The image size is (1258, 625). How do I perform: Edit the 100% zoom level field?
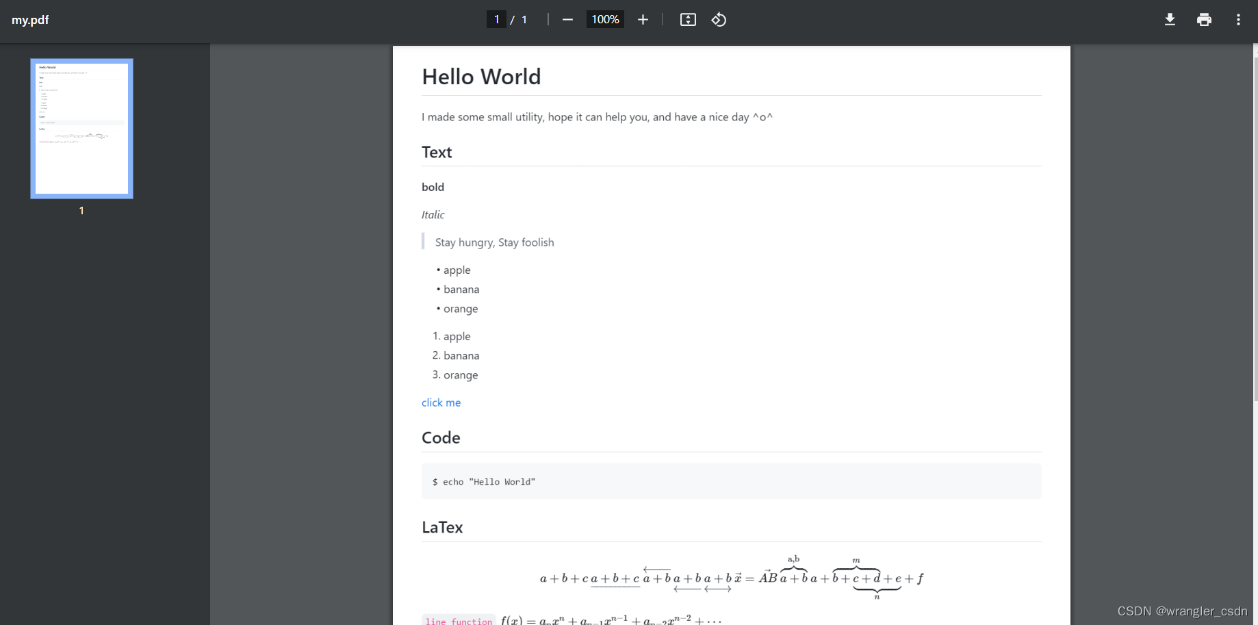point(605,20)
